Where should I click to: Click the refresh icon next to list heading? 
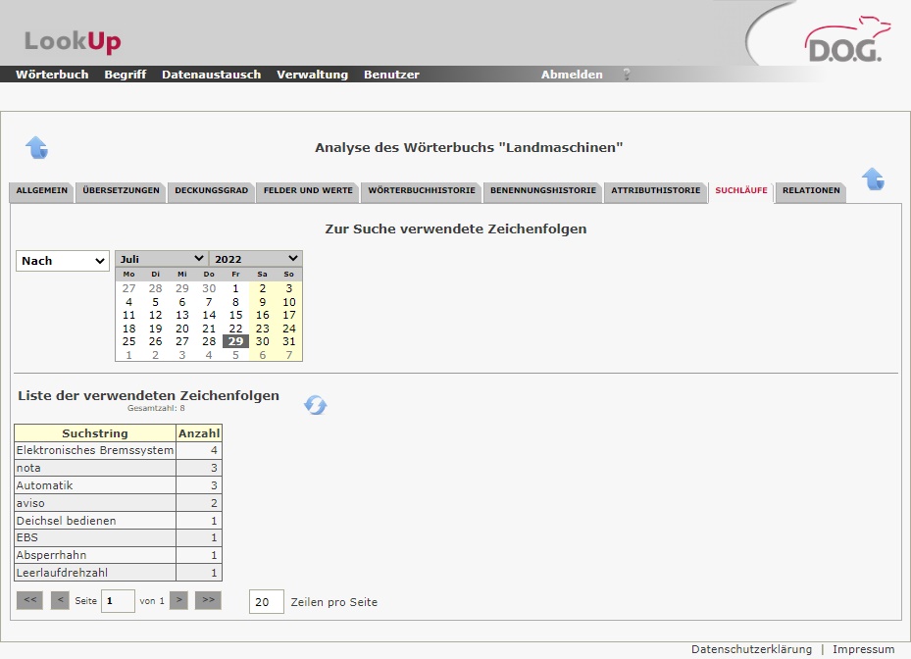click(x=316, y=405)
